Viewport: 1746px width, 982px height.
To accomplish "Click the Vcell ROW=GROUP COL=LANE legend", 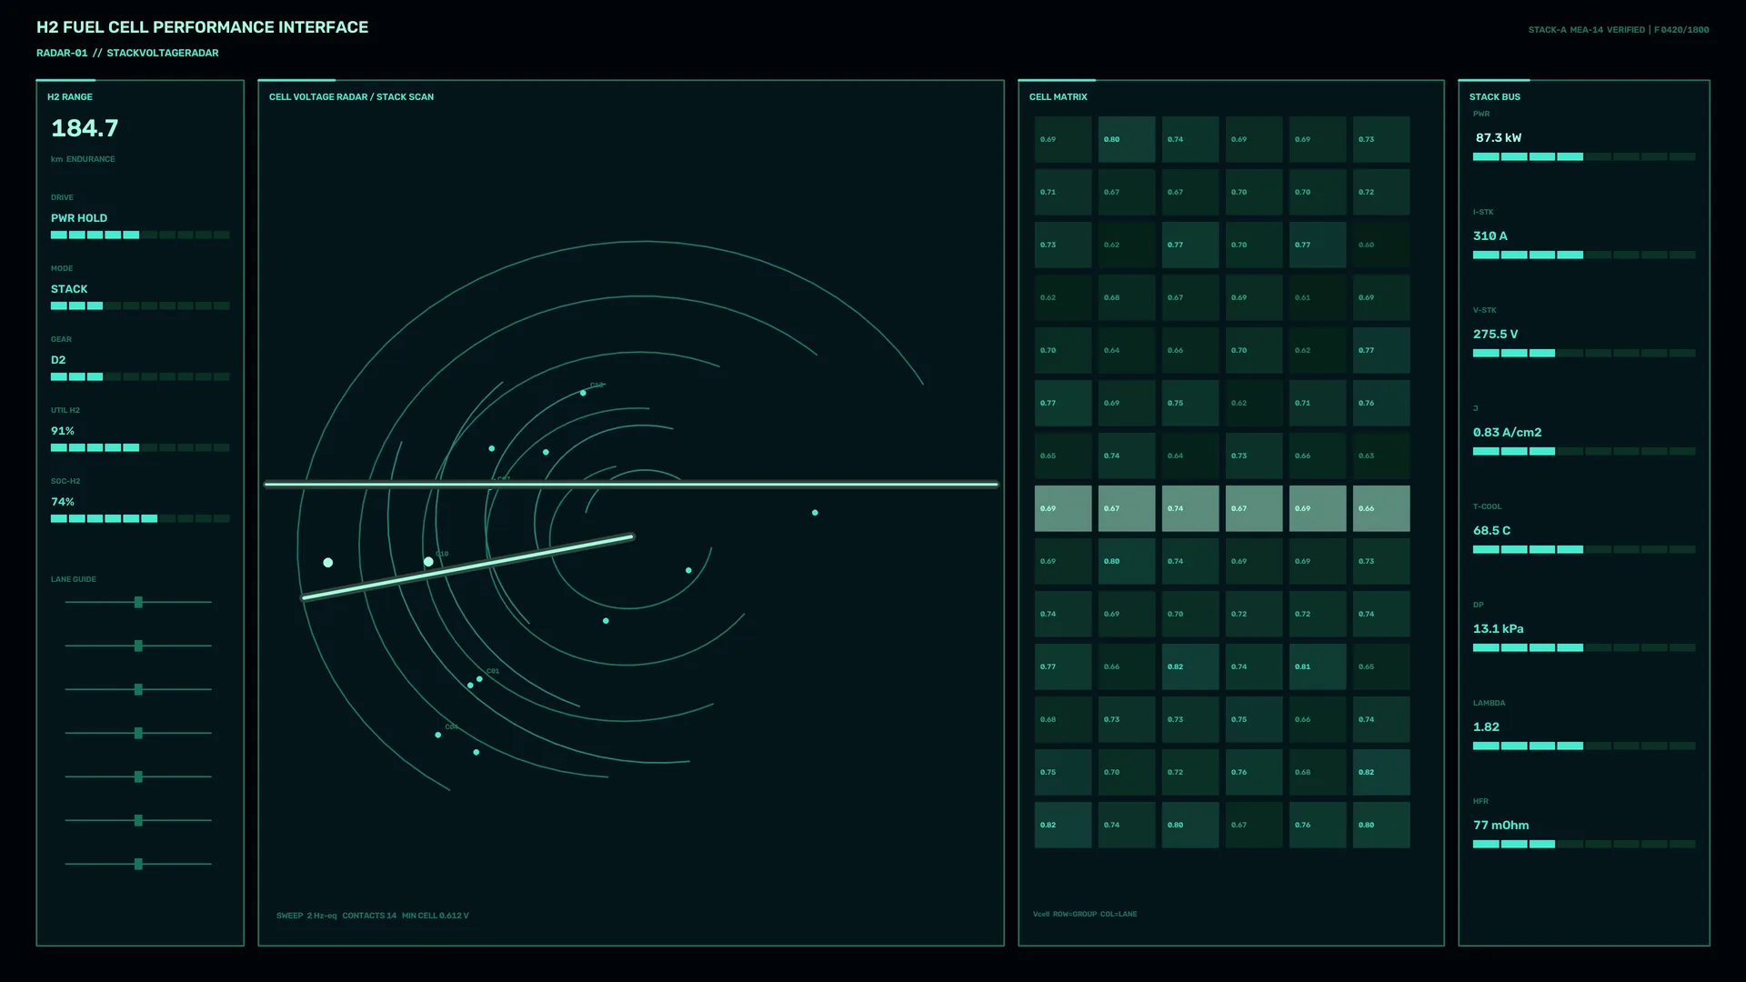I will click(x=1085, y=914).
